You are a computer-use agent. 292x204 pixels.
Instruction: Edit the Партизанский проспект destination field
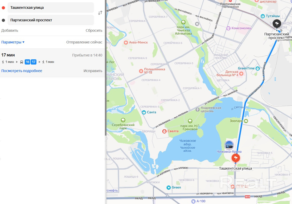pyautogui.click(x=51, y=20)
